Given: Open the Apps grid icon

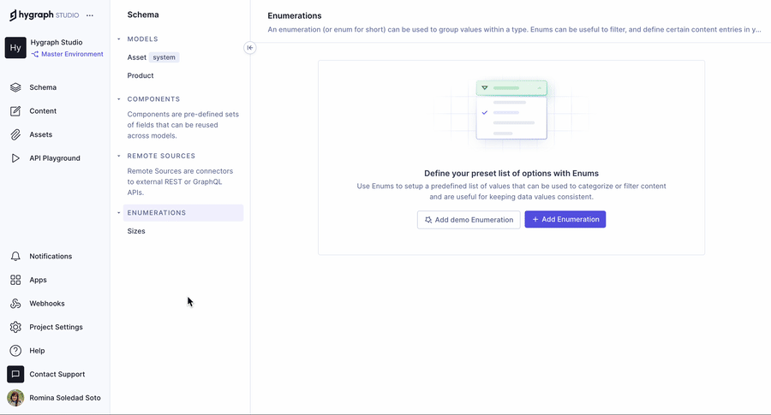Looking at the screenshot, I should click(15, 280).
